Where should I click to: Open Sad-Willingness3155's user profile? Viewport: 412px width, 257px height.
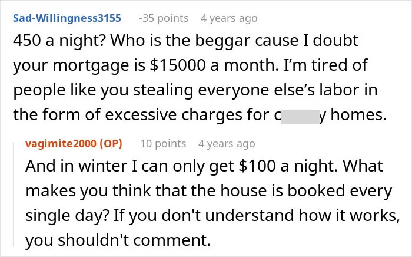[x=67, y=18]
